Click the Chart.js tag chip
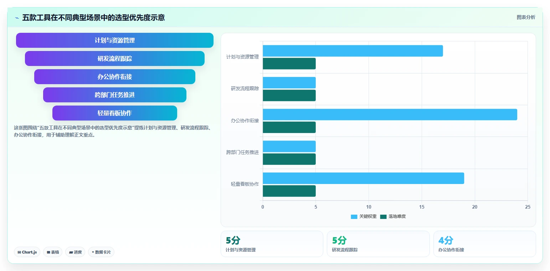The height and width of the screenshot is (271, 550). coord(27,252)
